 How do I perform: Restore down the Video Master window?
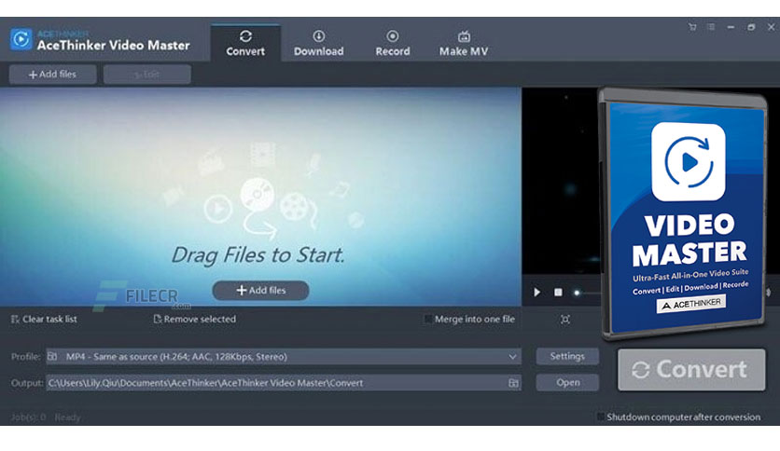coord(751,27)
